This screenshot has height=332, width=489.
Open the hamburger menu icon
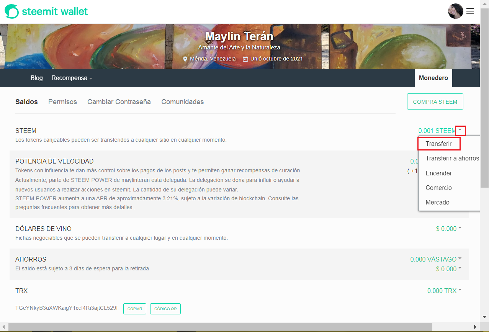pos(470,11)
